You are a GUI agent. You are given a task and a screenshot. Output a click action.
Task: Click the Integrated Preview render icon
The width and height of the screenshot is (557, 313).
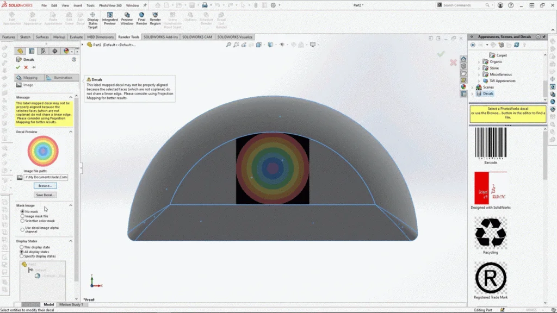click(x=109, y=18)
